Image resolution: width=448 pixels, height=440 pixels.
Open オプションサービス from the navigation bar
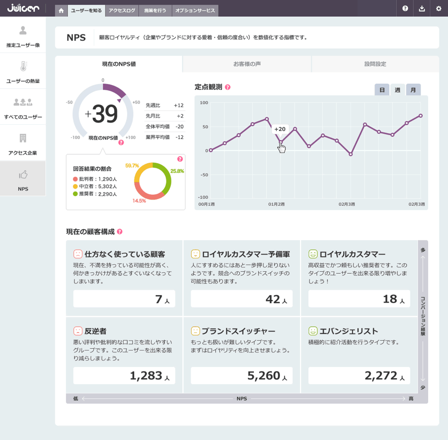(x=195, y=10)
